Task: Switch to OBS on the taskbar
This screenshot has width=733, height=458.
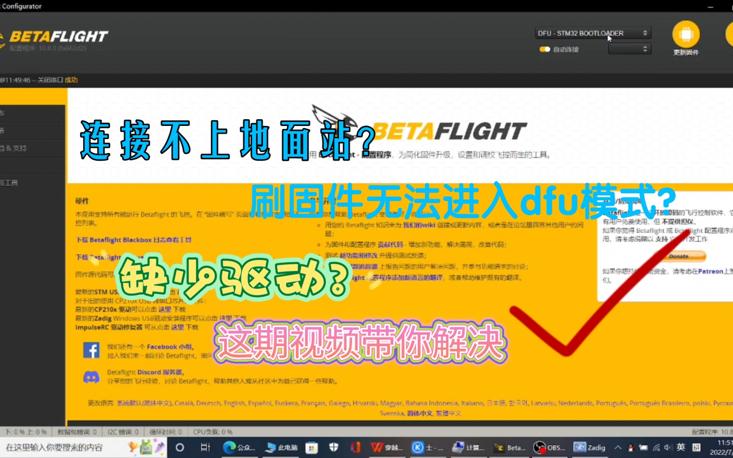Action: tap(549, 447)
